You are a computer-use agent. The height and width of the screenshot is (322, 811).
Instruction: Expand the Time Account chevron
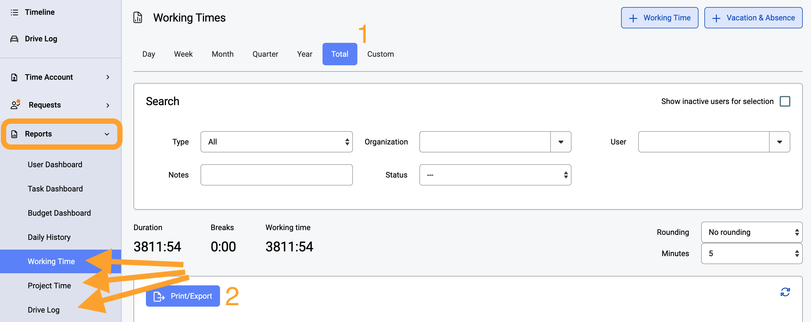(108, 77)
